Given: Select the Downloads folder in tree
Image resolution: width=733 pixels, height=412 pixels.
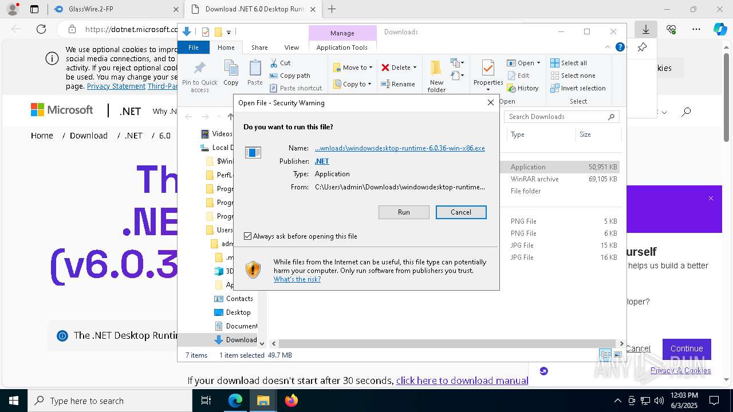Looking at the screenshot, I should 235,340.
